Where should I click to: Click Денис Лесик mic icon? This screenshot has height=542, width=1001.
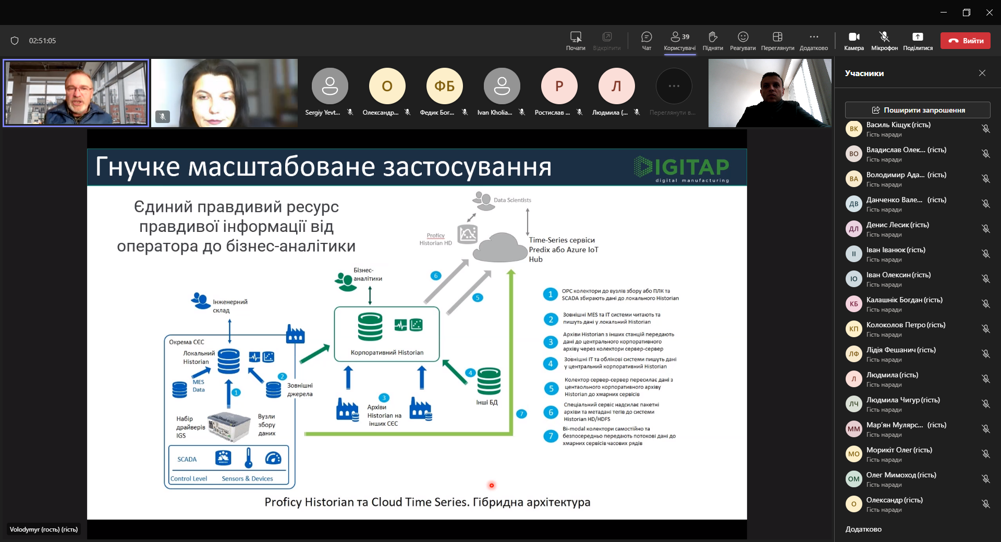(x=985, y=229)
